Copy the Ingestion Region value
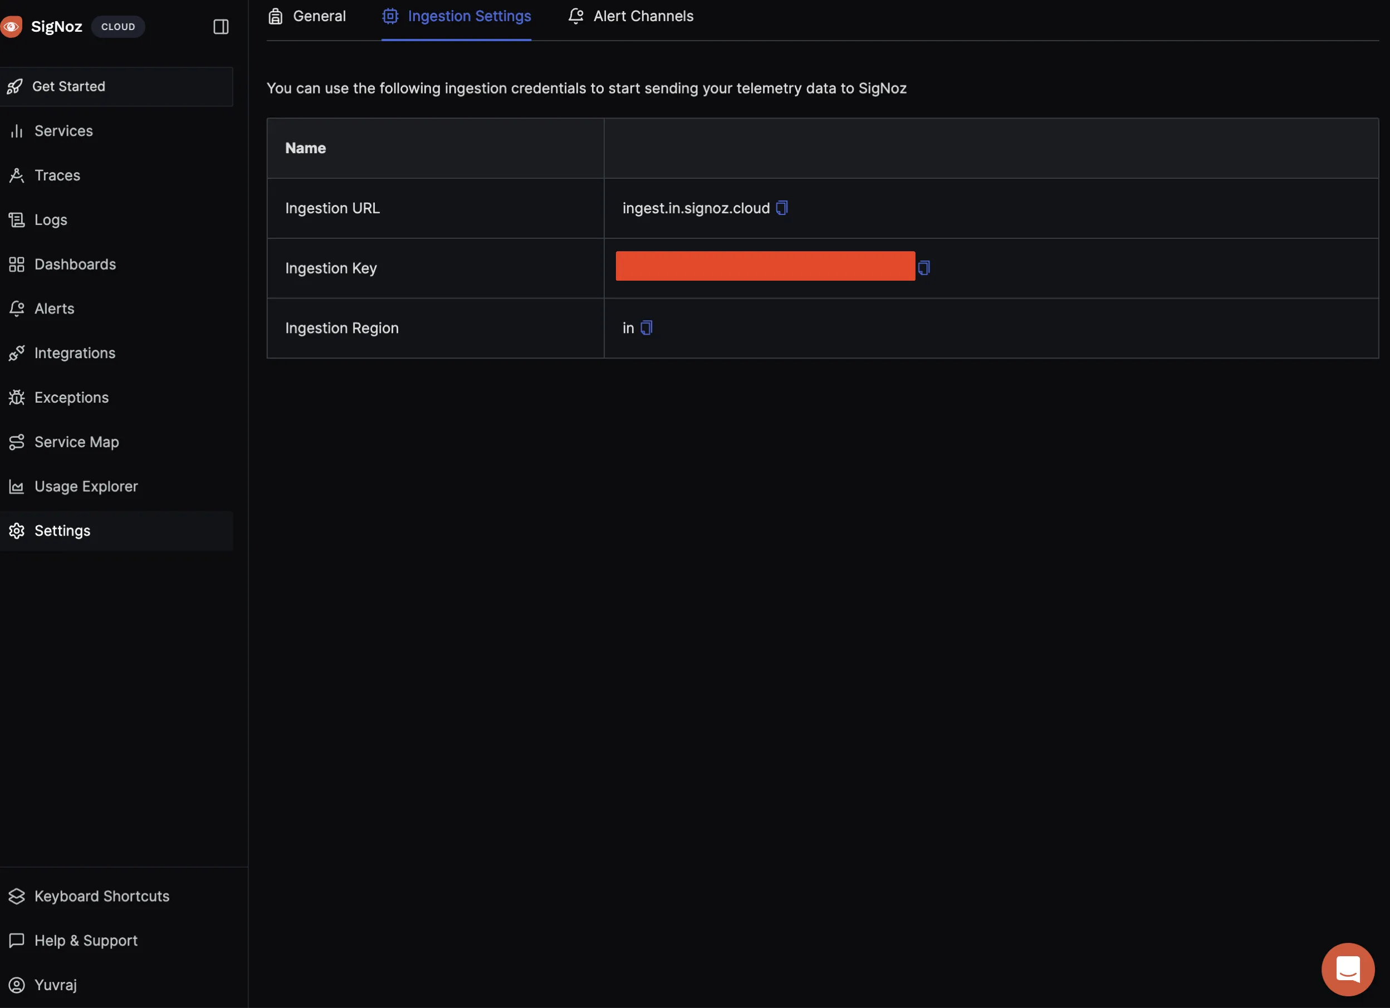 [646, 328]
